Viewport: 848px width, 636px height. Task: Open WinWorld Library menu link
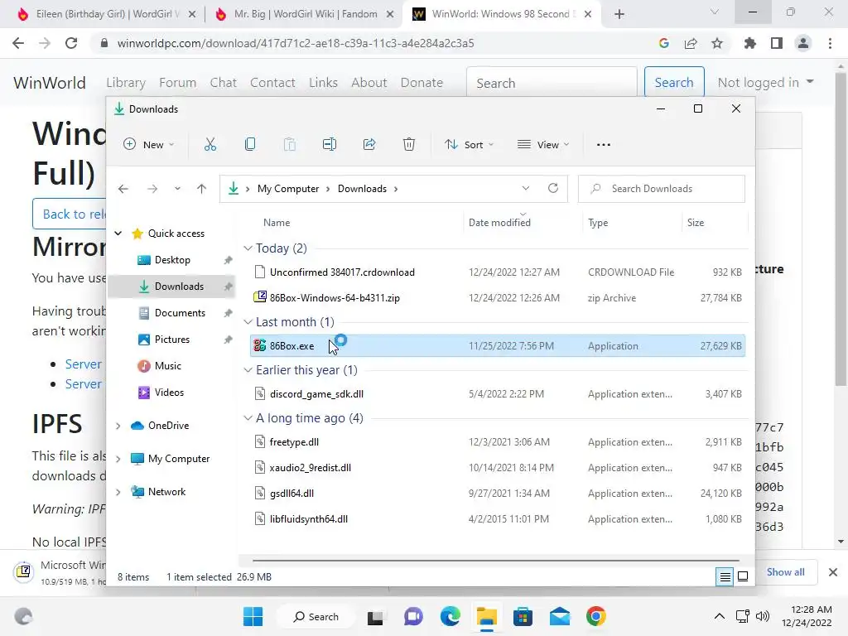[126, 82]
